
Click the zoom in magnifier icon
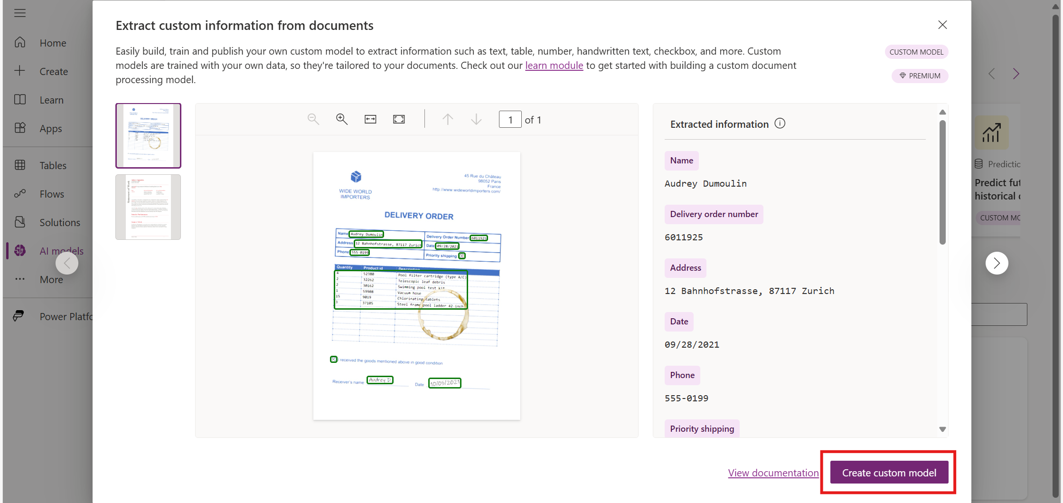[x=342, y=119]
